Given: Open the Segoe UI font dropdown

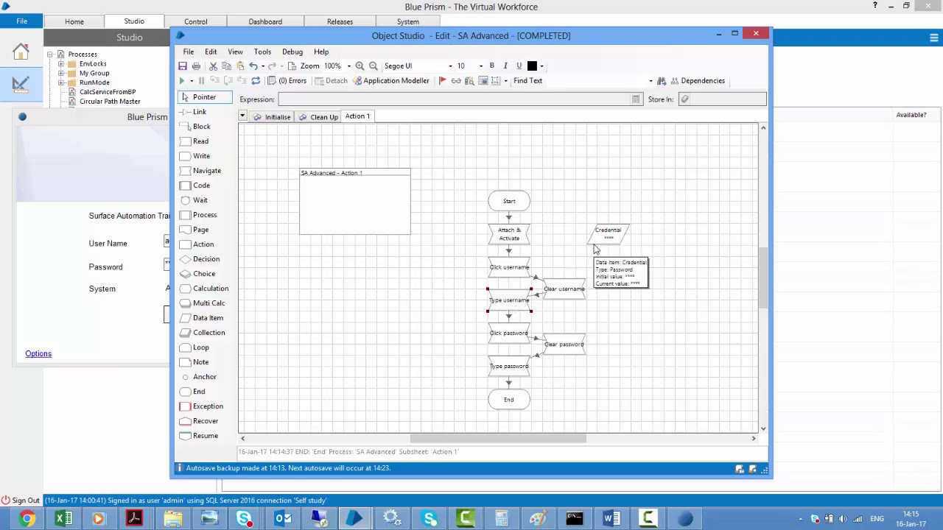Looking at the screenshot, I should pos(450,66).
